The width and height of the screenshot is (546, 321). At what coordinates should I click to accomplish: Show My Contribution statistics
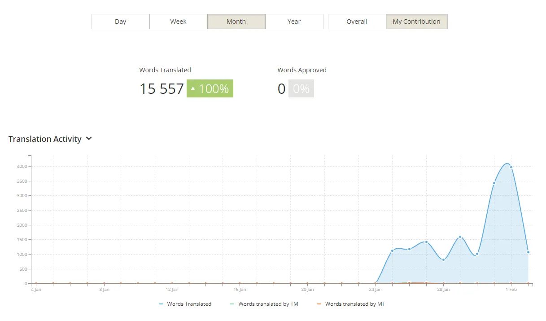click(416, 22)
